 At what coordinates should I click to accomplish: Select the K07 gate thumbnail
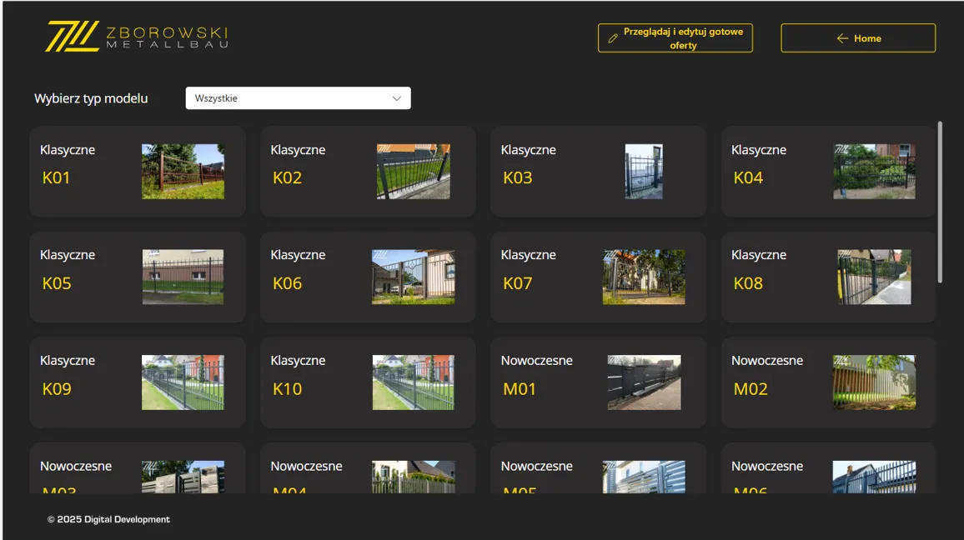[644, 277]
